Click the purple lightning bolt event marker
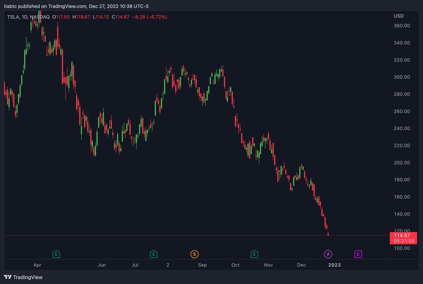 [x=328, y=254]
